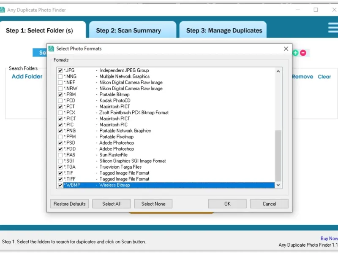
Task: Tick the *.NRW format checkbox
Action: pos(60,89)
